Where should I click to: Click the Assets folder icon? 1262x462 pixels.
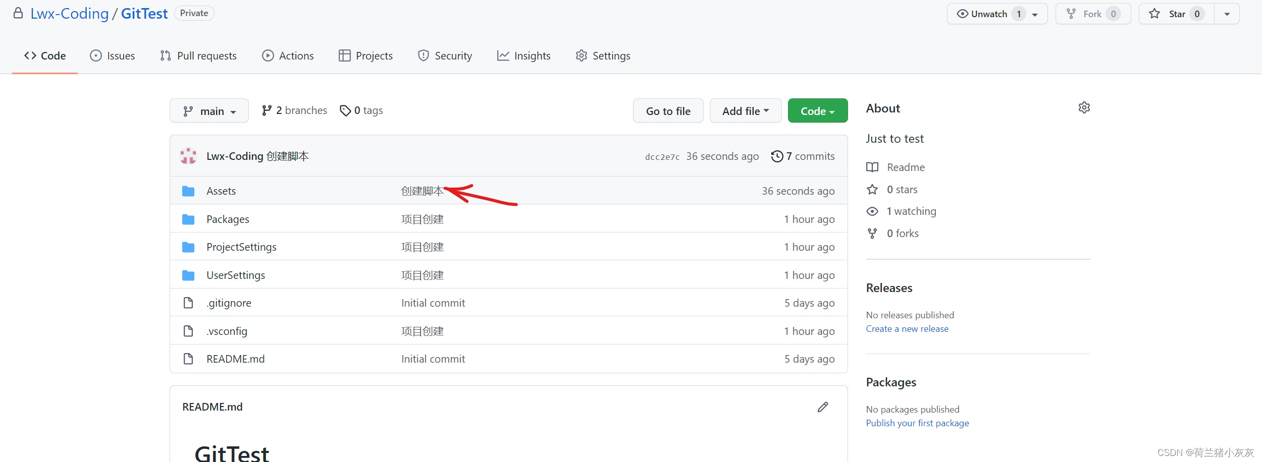tap(188, 191)
